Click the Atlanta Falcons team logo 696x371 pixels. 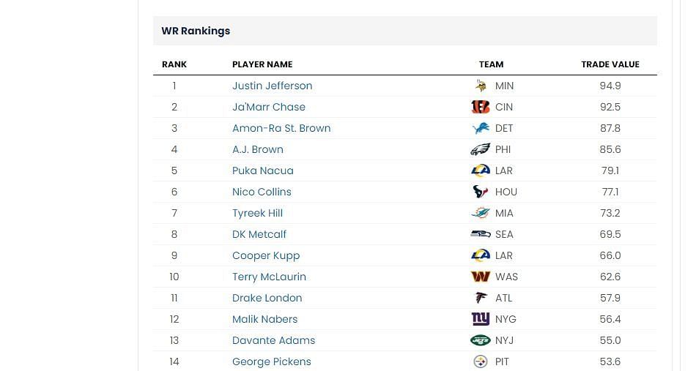click(481, 298)
